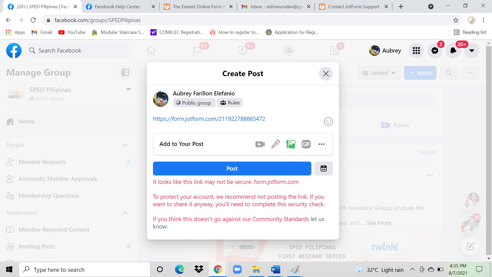The width and height of the screenshot is (492, 277).
Task: Add a GIF to the post
Action: coord(306,144)
